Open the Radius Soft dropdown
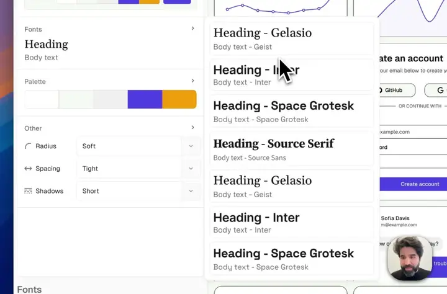Image resolution: width=447 pixels, height=294 pixels. tap(138, 146)
